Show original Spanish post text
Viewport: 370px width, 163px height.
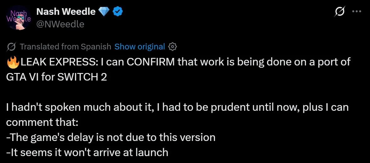pos(139,47)
